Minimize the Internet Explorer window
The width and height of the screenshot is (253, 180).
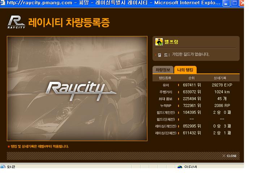226,3
